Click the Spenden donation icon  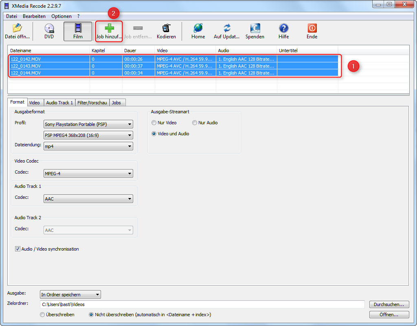pyautogui.click(x=255, y=29)
